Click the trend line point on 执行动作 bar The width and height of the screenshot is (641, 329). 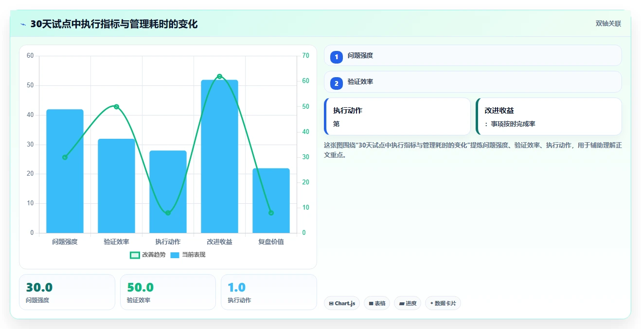point(168,213)
